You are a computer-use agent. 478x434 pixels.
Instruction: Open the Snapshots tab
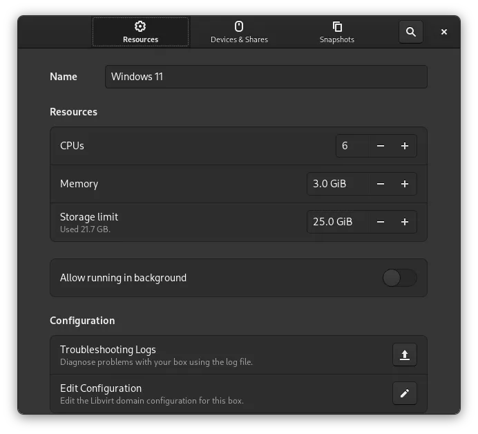337,32
